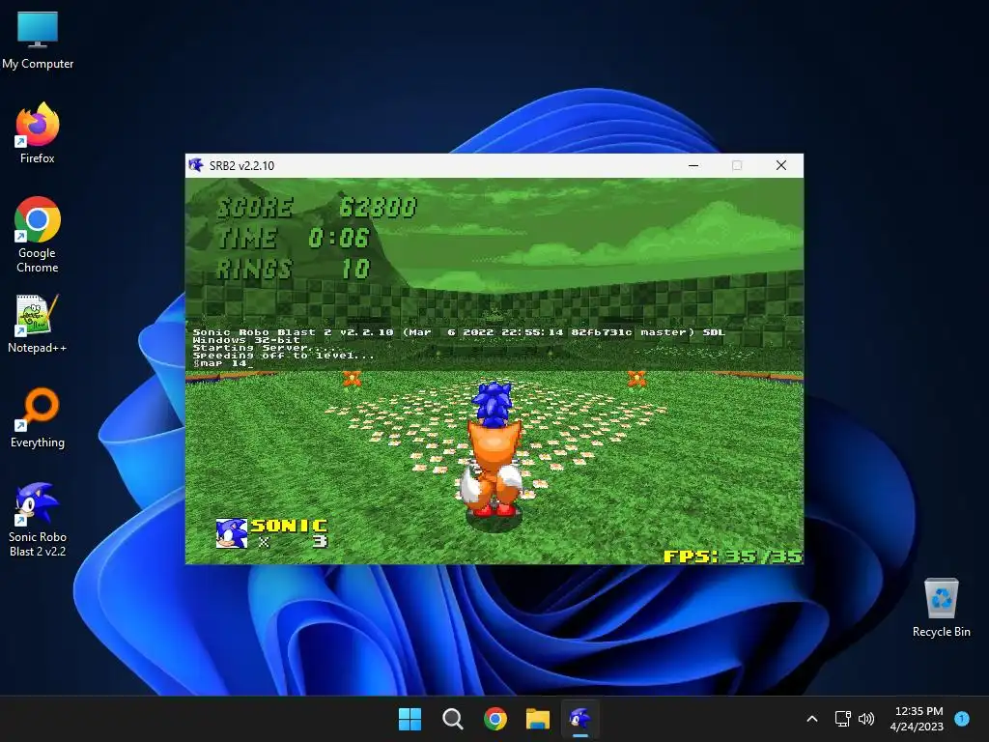Viewport: 989px width, 742px height.
Task: Click the 'Windows 32-bit' console line
Action: tap(246, 340)
